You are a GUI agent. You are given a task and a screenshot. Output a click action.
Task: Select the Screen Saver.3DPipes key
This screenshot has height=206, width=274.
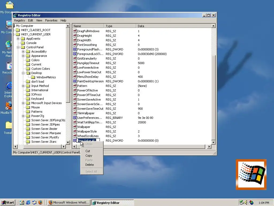pyautogui.click(x=45, y=124)
